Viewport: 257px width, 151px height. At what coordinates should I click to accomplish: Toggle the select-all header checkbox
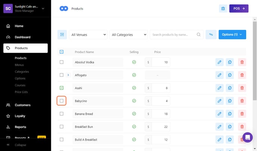point(62,52)
